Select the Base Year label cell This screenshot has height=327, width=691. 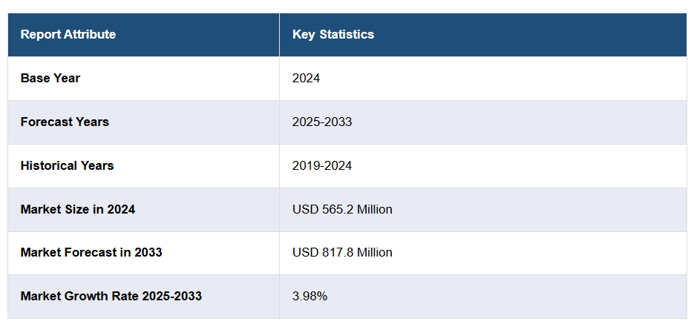(50, 78)
